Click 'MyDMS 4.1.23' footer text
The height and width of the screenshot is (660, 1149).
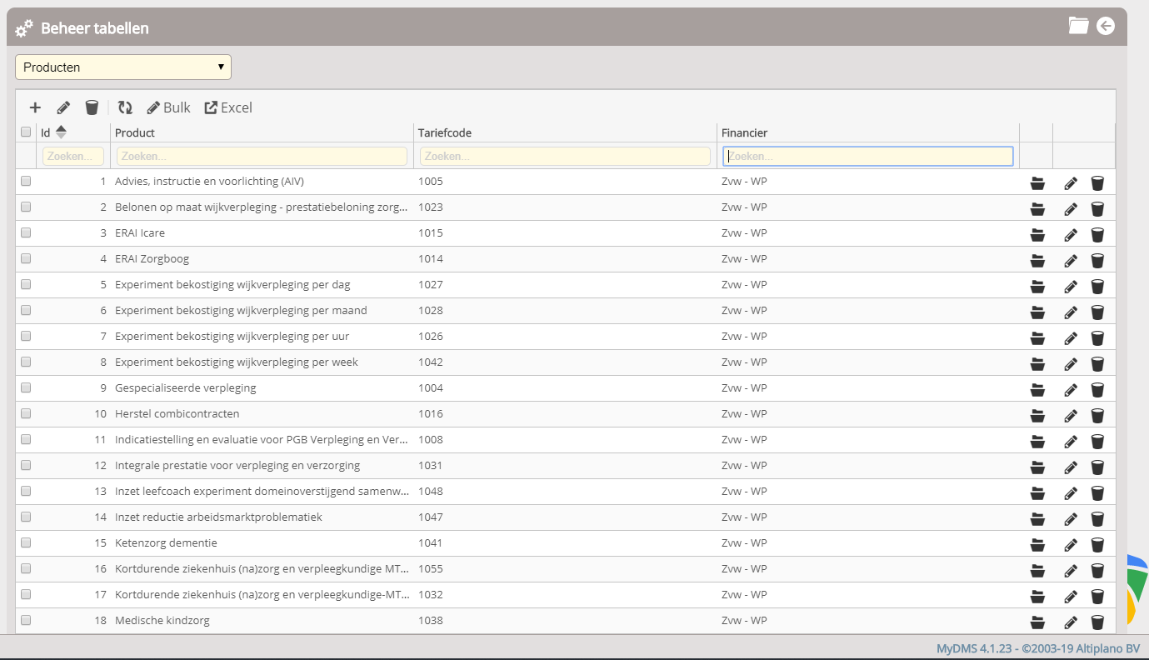tap(973, 648)
